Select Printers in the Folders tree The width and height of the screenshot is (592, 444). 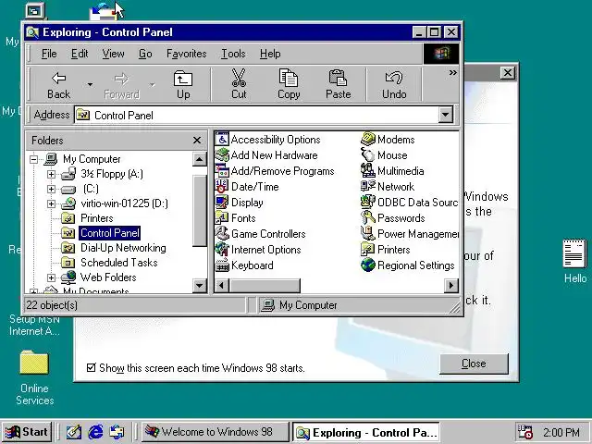[88, 218]
